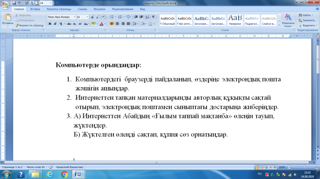Apply superscript formatting
This screenshot has height=179, width=320.
coord(80,24)
